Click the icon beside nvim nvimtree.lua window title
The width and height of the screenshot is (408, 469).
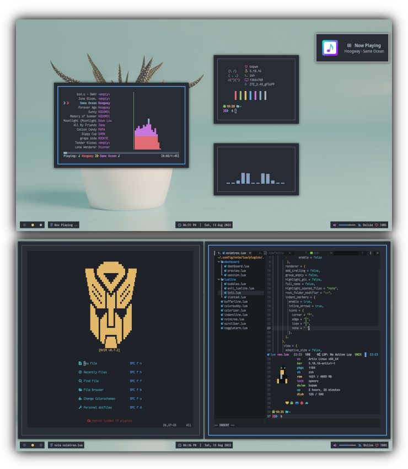(x=51, y=445)
